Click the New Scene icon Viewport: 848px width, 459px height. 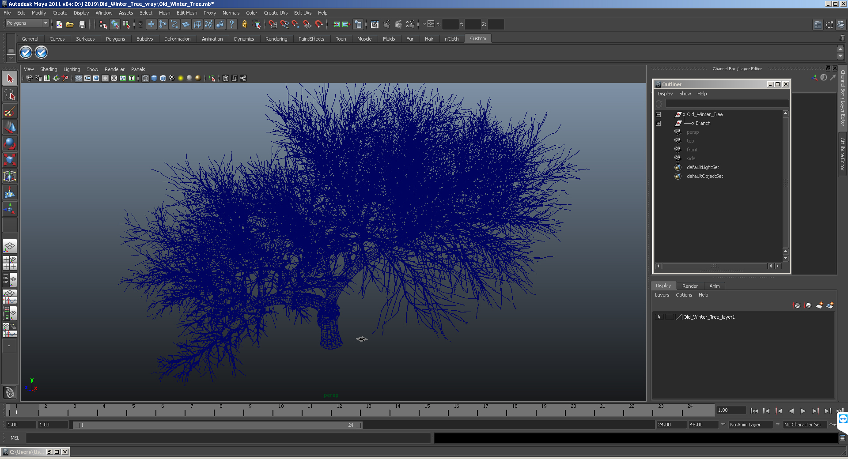tap(59, 24)
